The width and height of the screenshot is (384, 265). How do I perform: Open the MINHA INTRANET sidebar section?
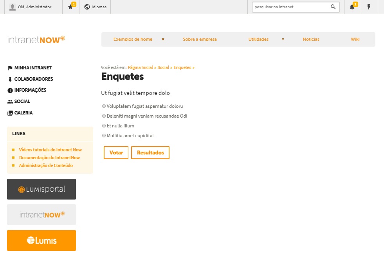click(33, 68)
